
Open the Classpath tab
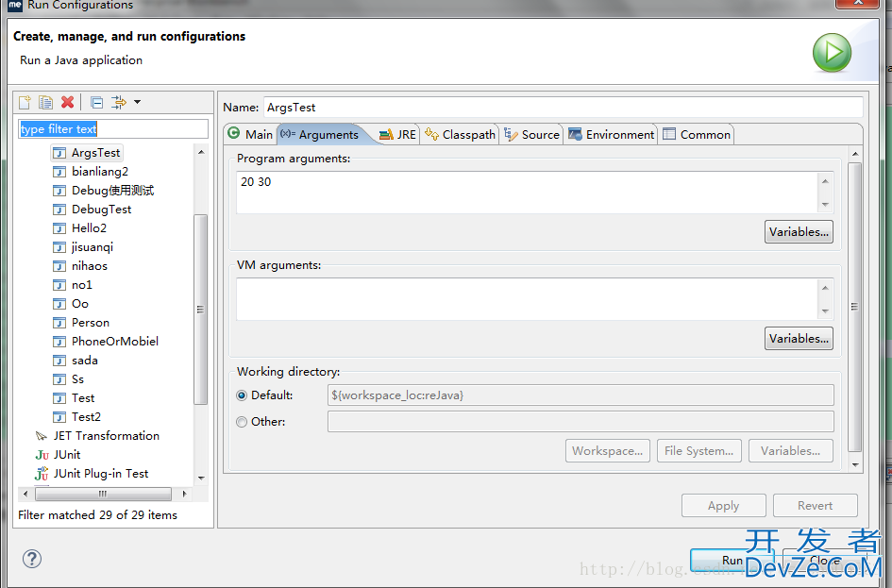[460, 134]
